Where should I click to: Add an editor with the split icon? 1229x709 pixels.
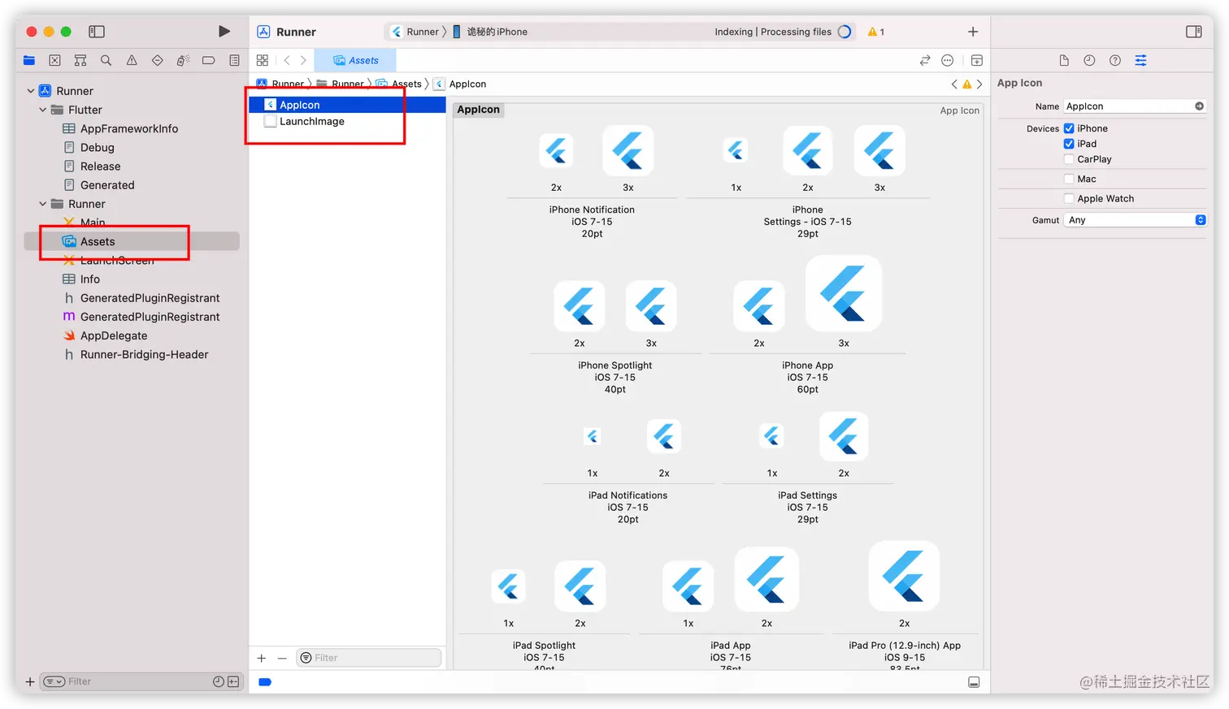tap(977, 60)
